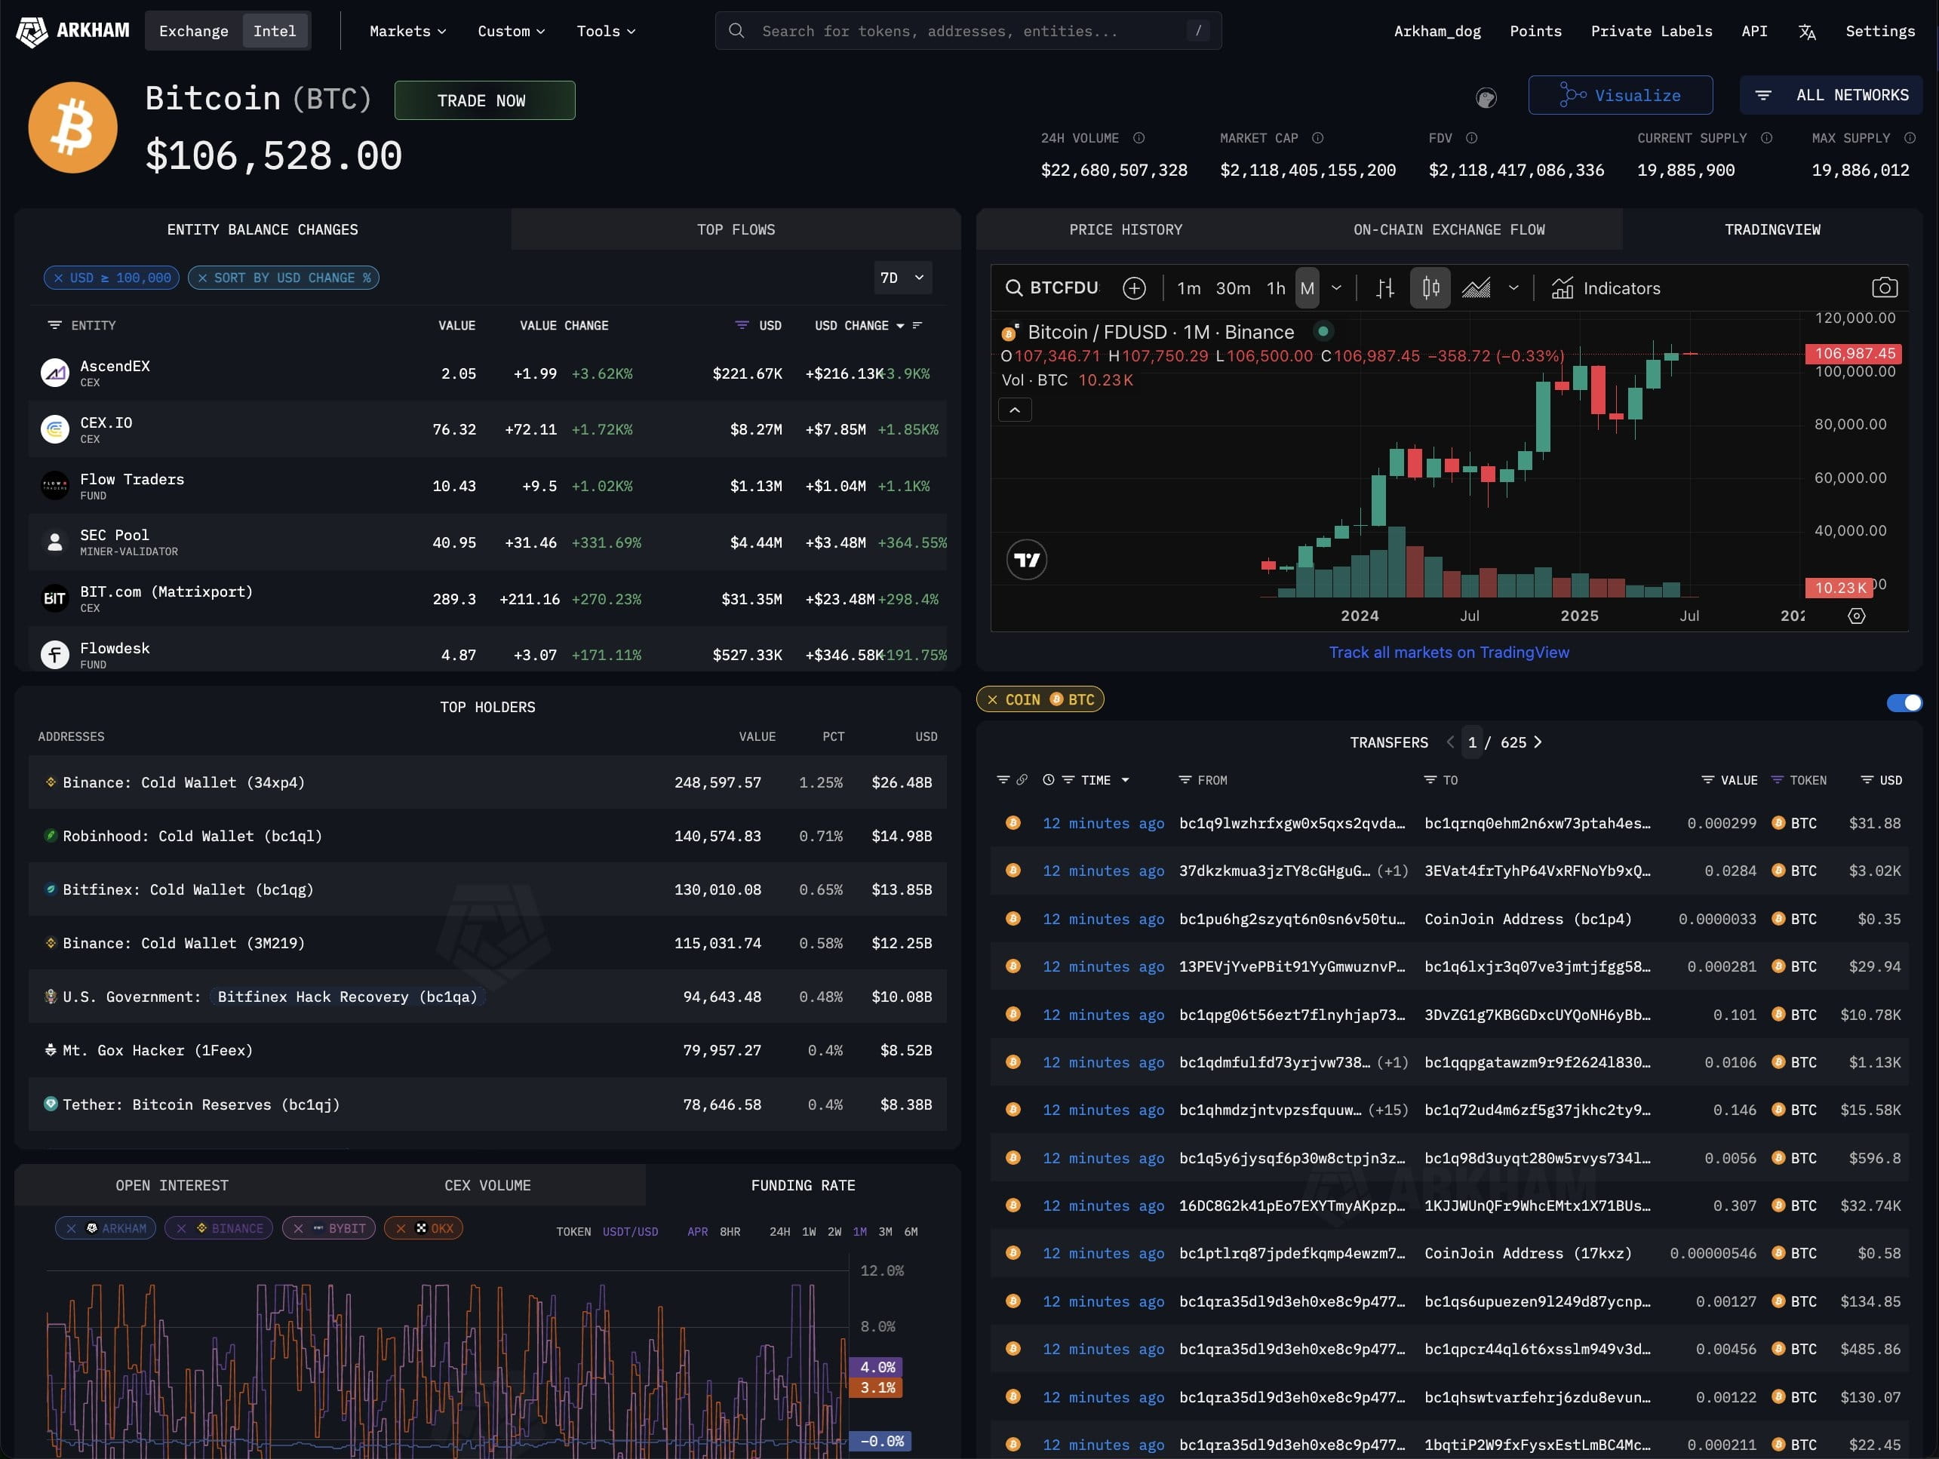Open the chart settings gear icon
The image size is (1939, 1459).
(1856, 616)
